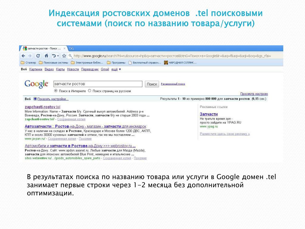Open Переводчик in Google top menu
This screenshot has height=229, width=305.
point(90,69)
